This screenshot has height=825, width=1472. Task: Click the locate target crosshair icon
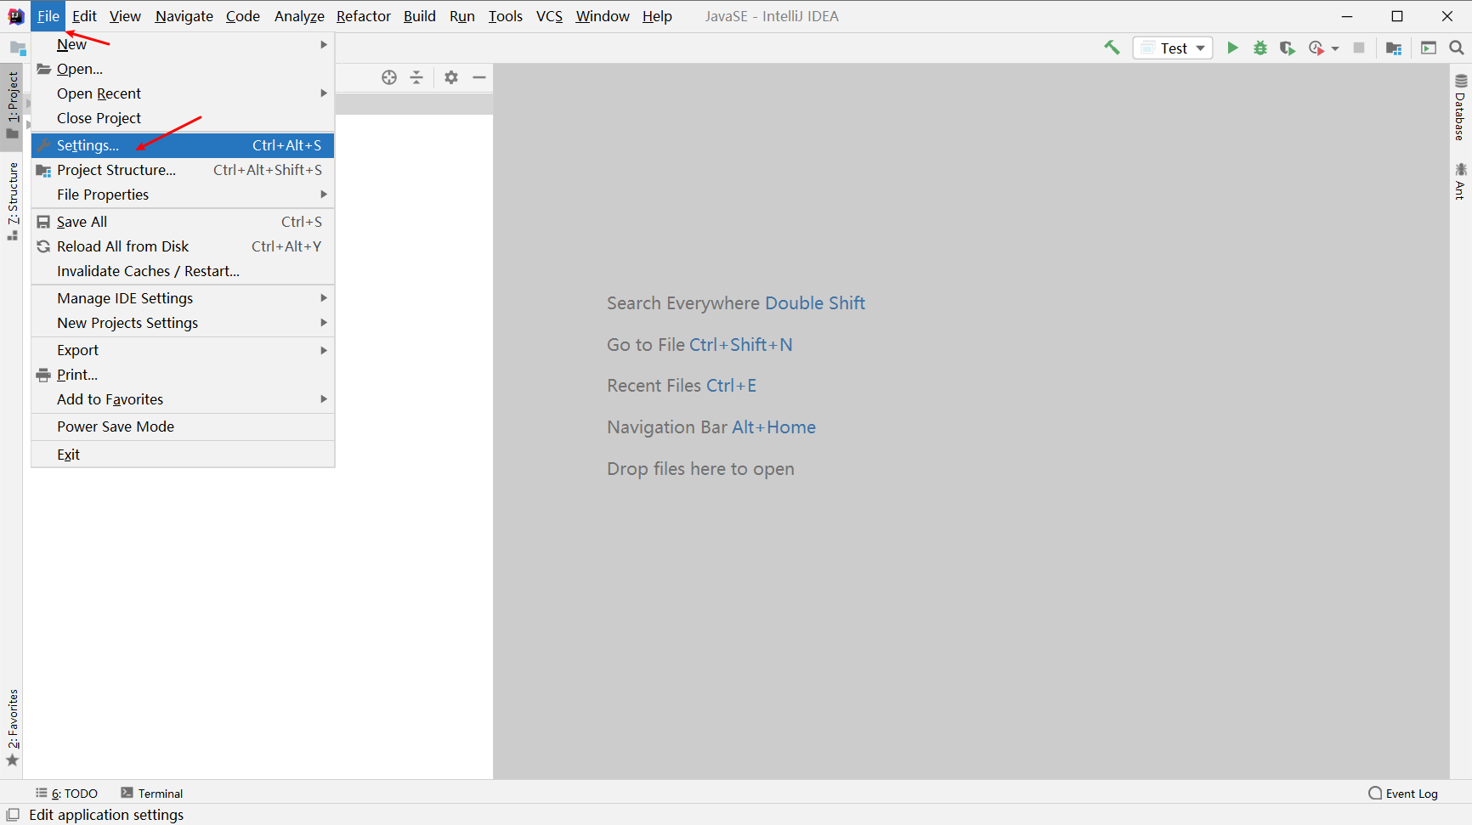389,77
